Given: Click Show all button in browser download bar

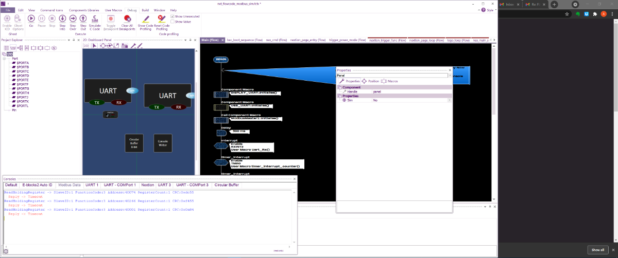Looking at the screenshot, I should click(598, 250).
